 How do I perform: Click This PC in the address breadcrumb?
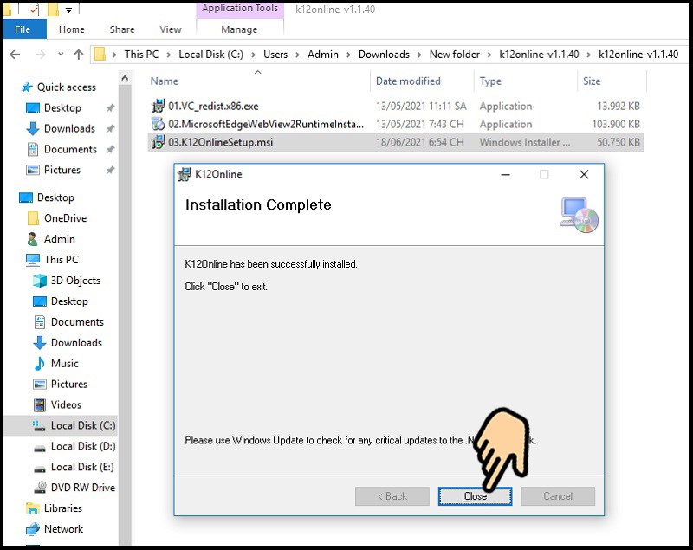[141, 55]
